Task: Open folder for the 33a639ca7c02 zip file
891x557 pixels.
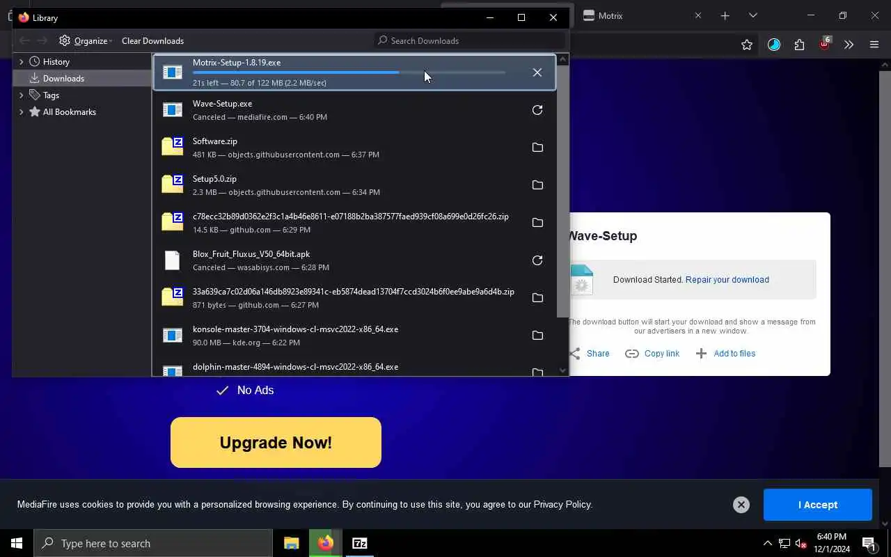Action: (x=537, y=298)
